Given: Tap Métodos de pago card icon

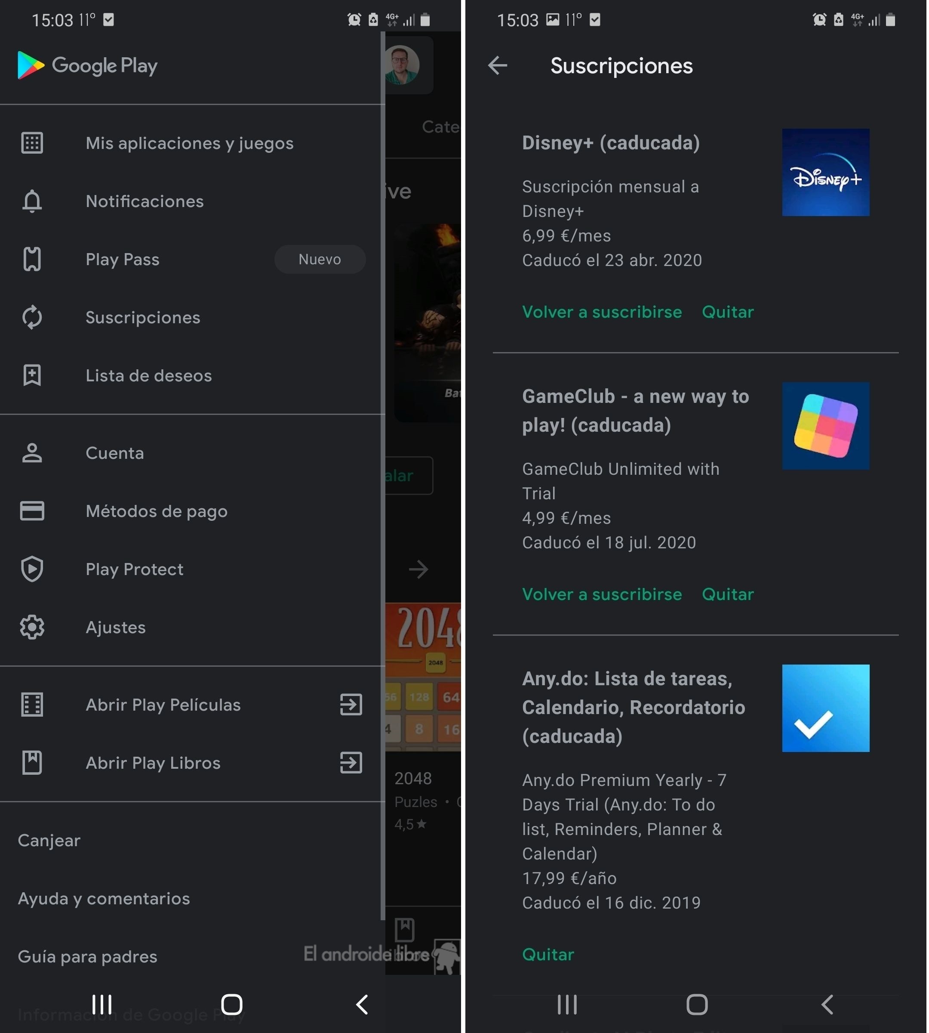Looking at the screenshot, I should pos(32,511).
